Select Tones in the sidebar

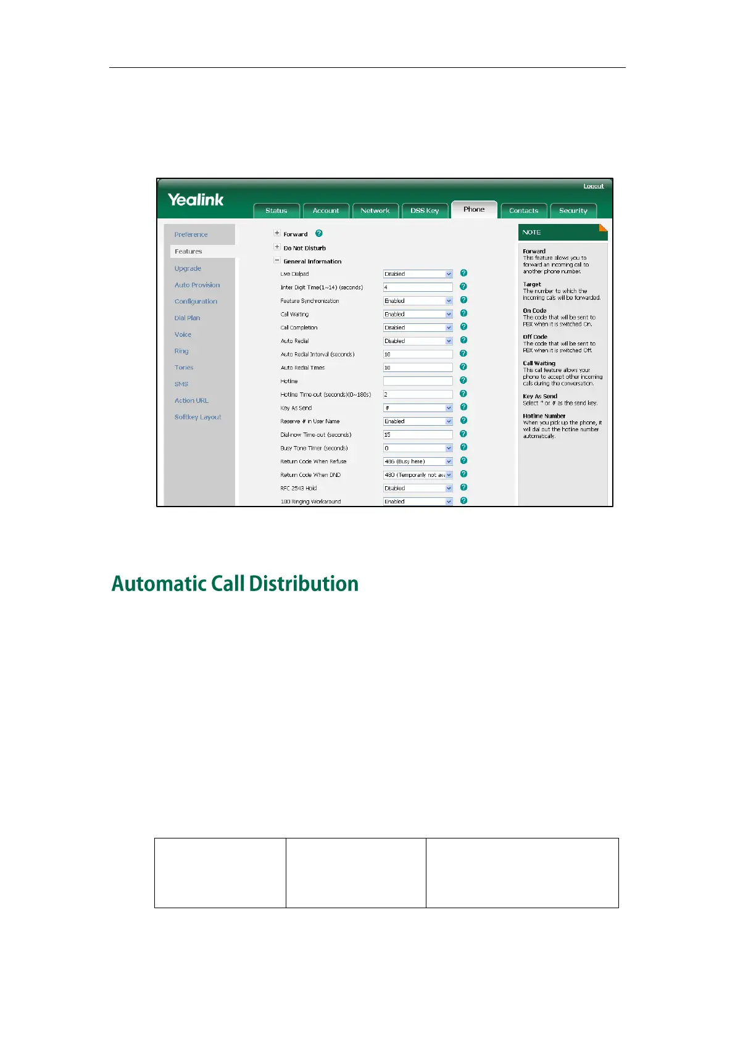click(x=184, y=368)
